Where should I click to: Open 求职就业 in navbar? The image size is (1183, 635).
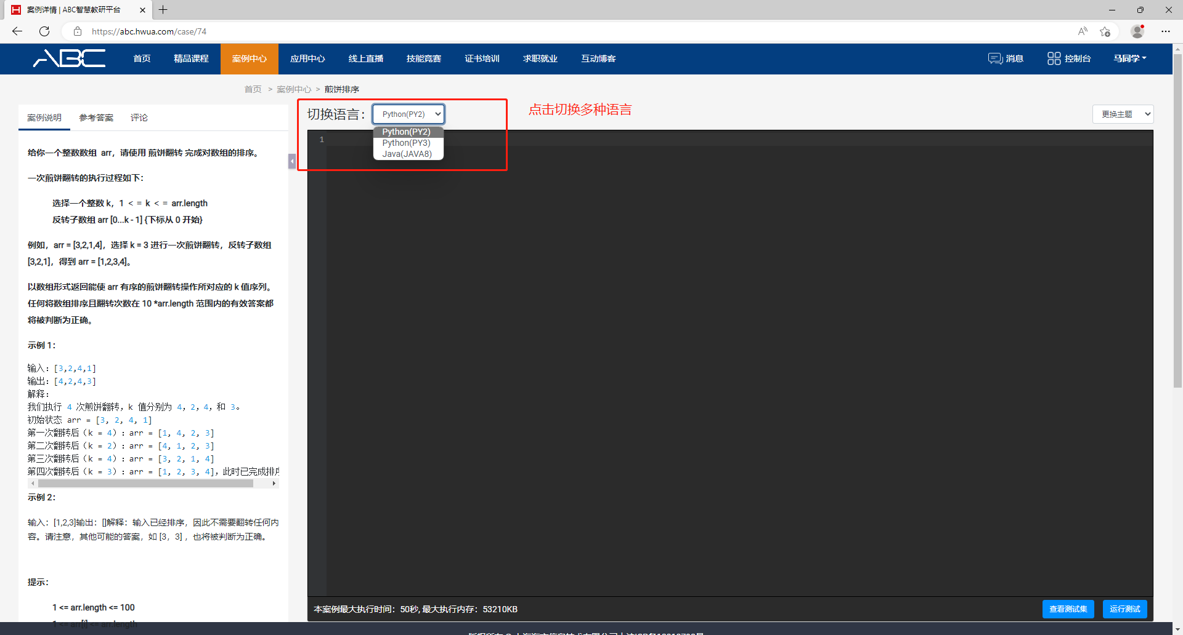pyautogui.click(x=540, y=58)
